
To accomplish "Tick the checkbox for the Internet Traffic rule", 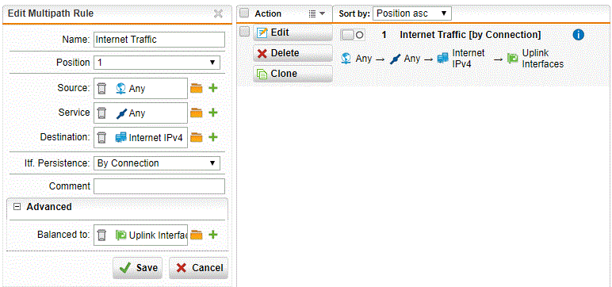I will (x=244, y=32).
